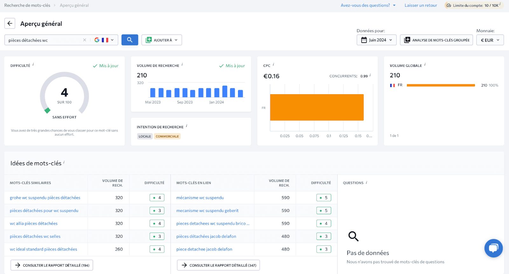
Task: Click the info icon next to Idées de mots-clés
Action: [x=64, y=162]
